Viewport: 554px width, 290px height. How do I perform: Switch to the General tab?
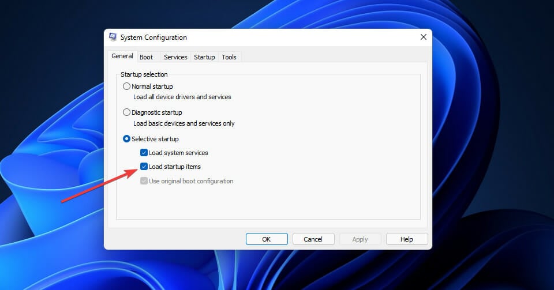coord(122,56)
